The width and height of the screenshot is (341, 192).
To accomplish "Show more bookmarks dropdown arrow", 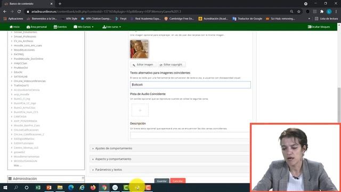I will tap(309, 19).
